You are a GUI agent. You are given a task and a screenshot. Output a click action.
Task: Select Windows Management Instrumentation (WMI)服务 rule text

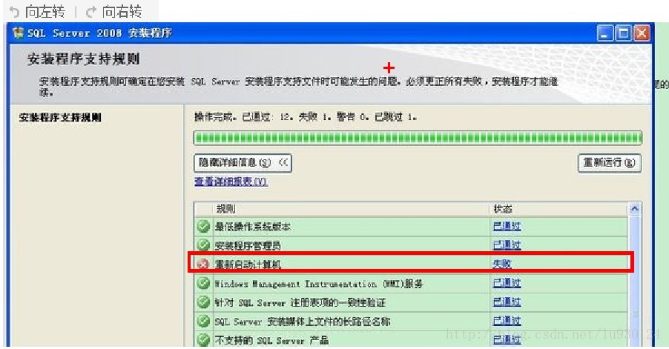pyautogui.click(x=318, y=283)
